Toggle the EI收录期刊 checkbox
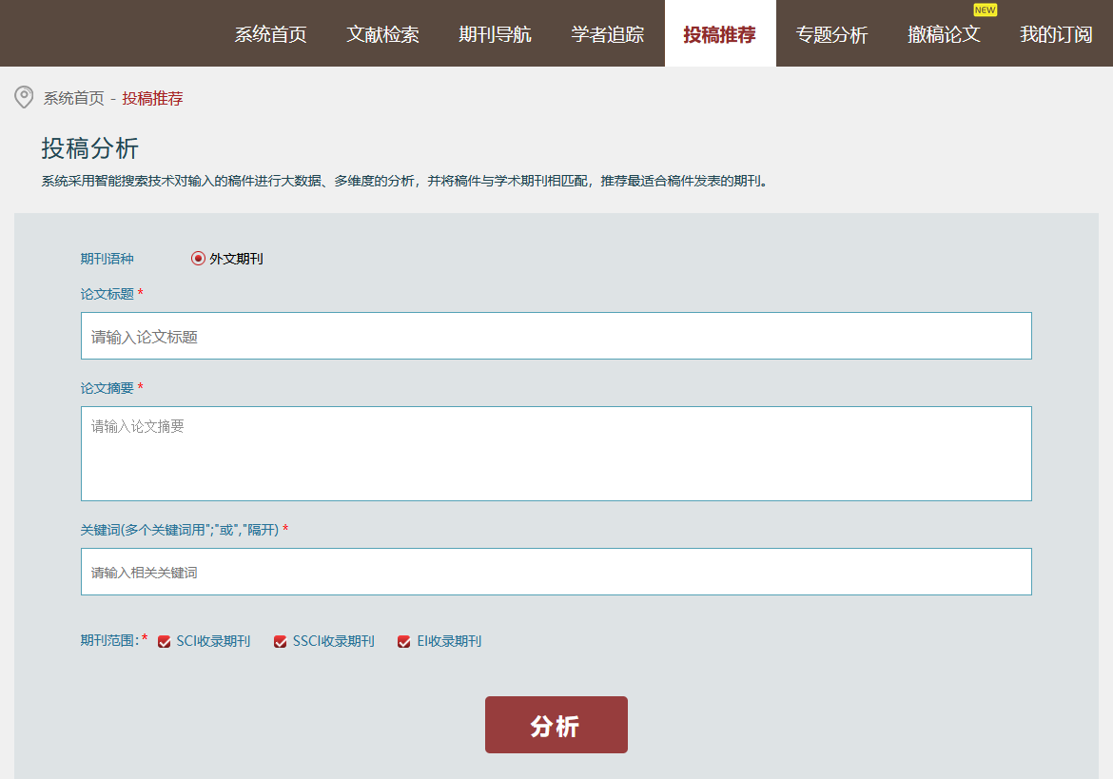This screenshot has height=779, width=1113. [404, 641]
